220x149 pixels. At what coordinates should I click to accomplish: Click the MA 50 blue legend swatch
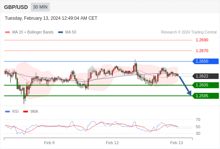pyautogui.click(x=60, y=32)
